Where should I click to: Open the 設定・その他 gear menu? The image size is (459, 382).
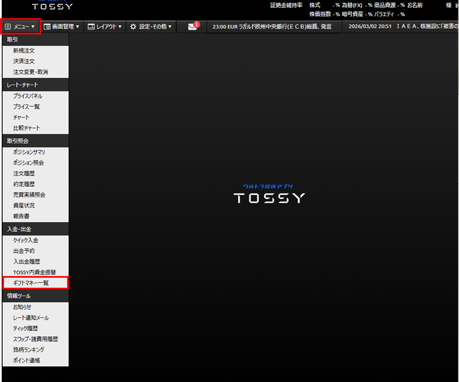[x=151, y=27]
